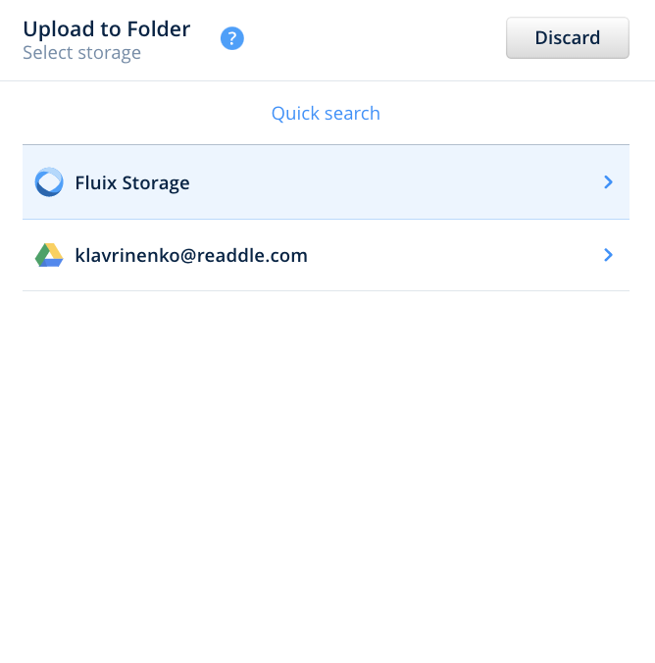Open Fluix Storage via its blue logo
This screenshot has width=655, height=663.
click(49, 182)
